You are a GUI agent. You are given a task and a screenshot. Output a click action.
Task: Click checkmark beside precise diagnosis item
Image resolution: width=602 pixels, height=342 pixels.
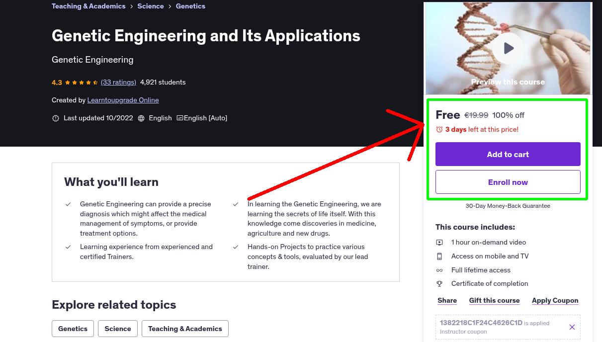click(68, 204)
